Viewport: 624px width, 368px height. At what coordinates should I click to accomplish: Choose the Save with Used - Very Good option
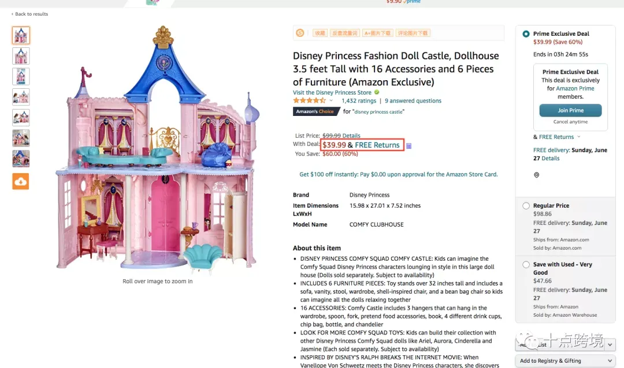[x=526, y=265]
